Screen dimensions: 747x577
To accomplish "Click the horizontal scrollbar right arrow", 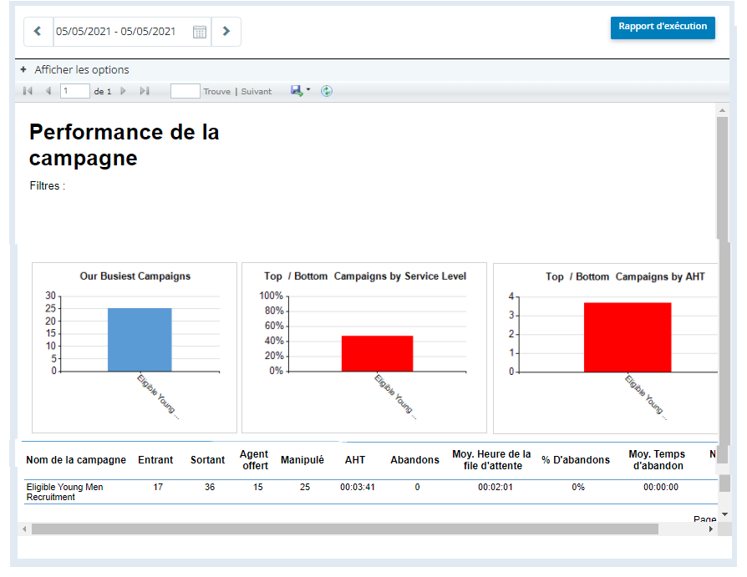I will (711, 529).
